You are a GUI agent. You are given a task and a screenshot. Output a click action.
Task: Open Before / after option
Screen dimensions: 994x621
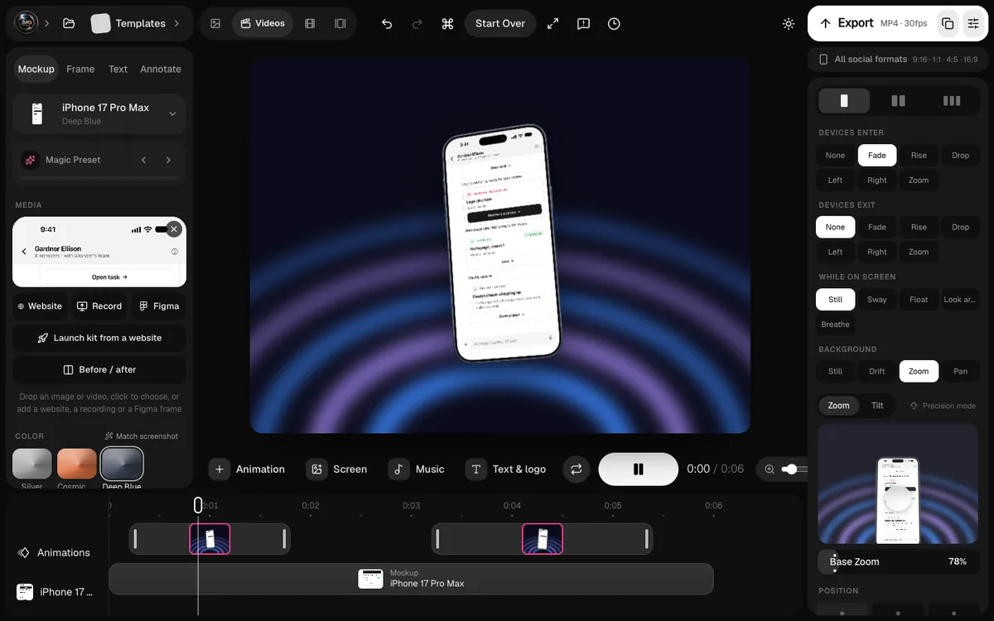[99, 369]
